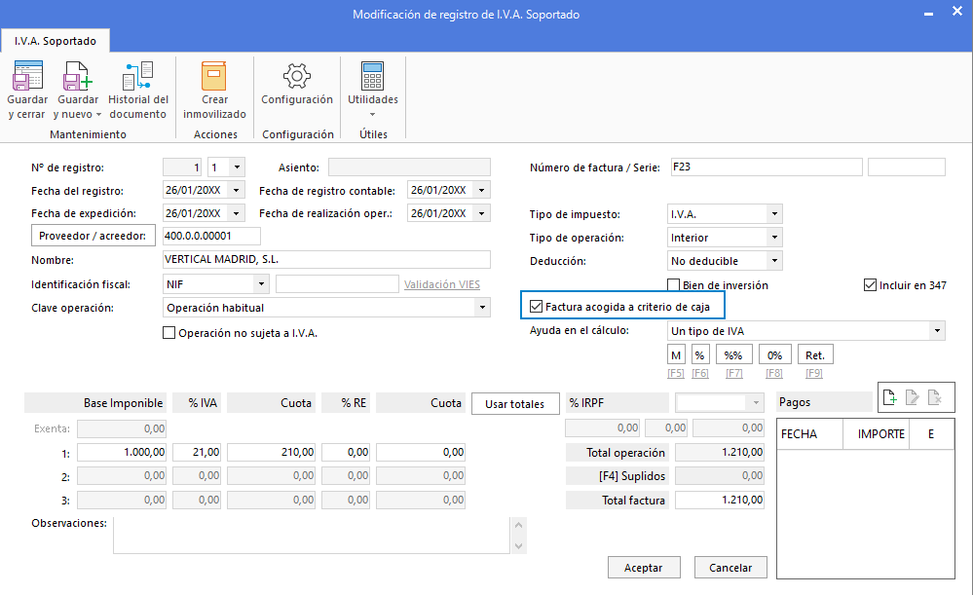The height and width of the screenshot is (595, 973).
Task: Click Número de factura field F23
Action: pos(767,167)
